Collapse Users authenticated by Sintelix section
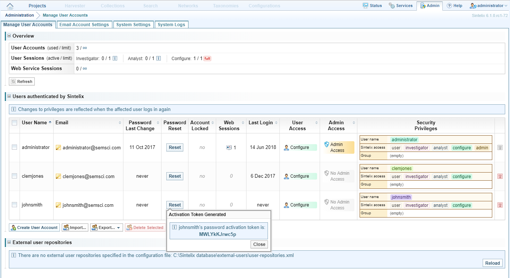 coord(9,96)
